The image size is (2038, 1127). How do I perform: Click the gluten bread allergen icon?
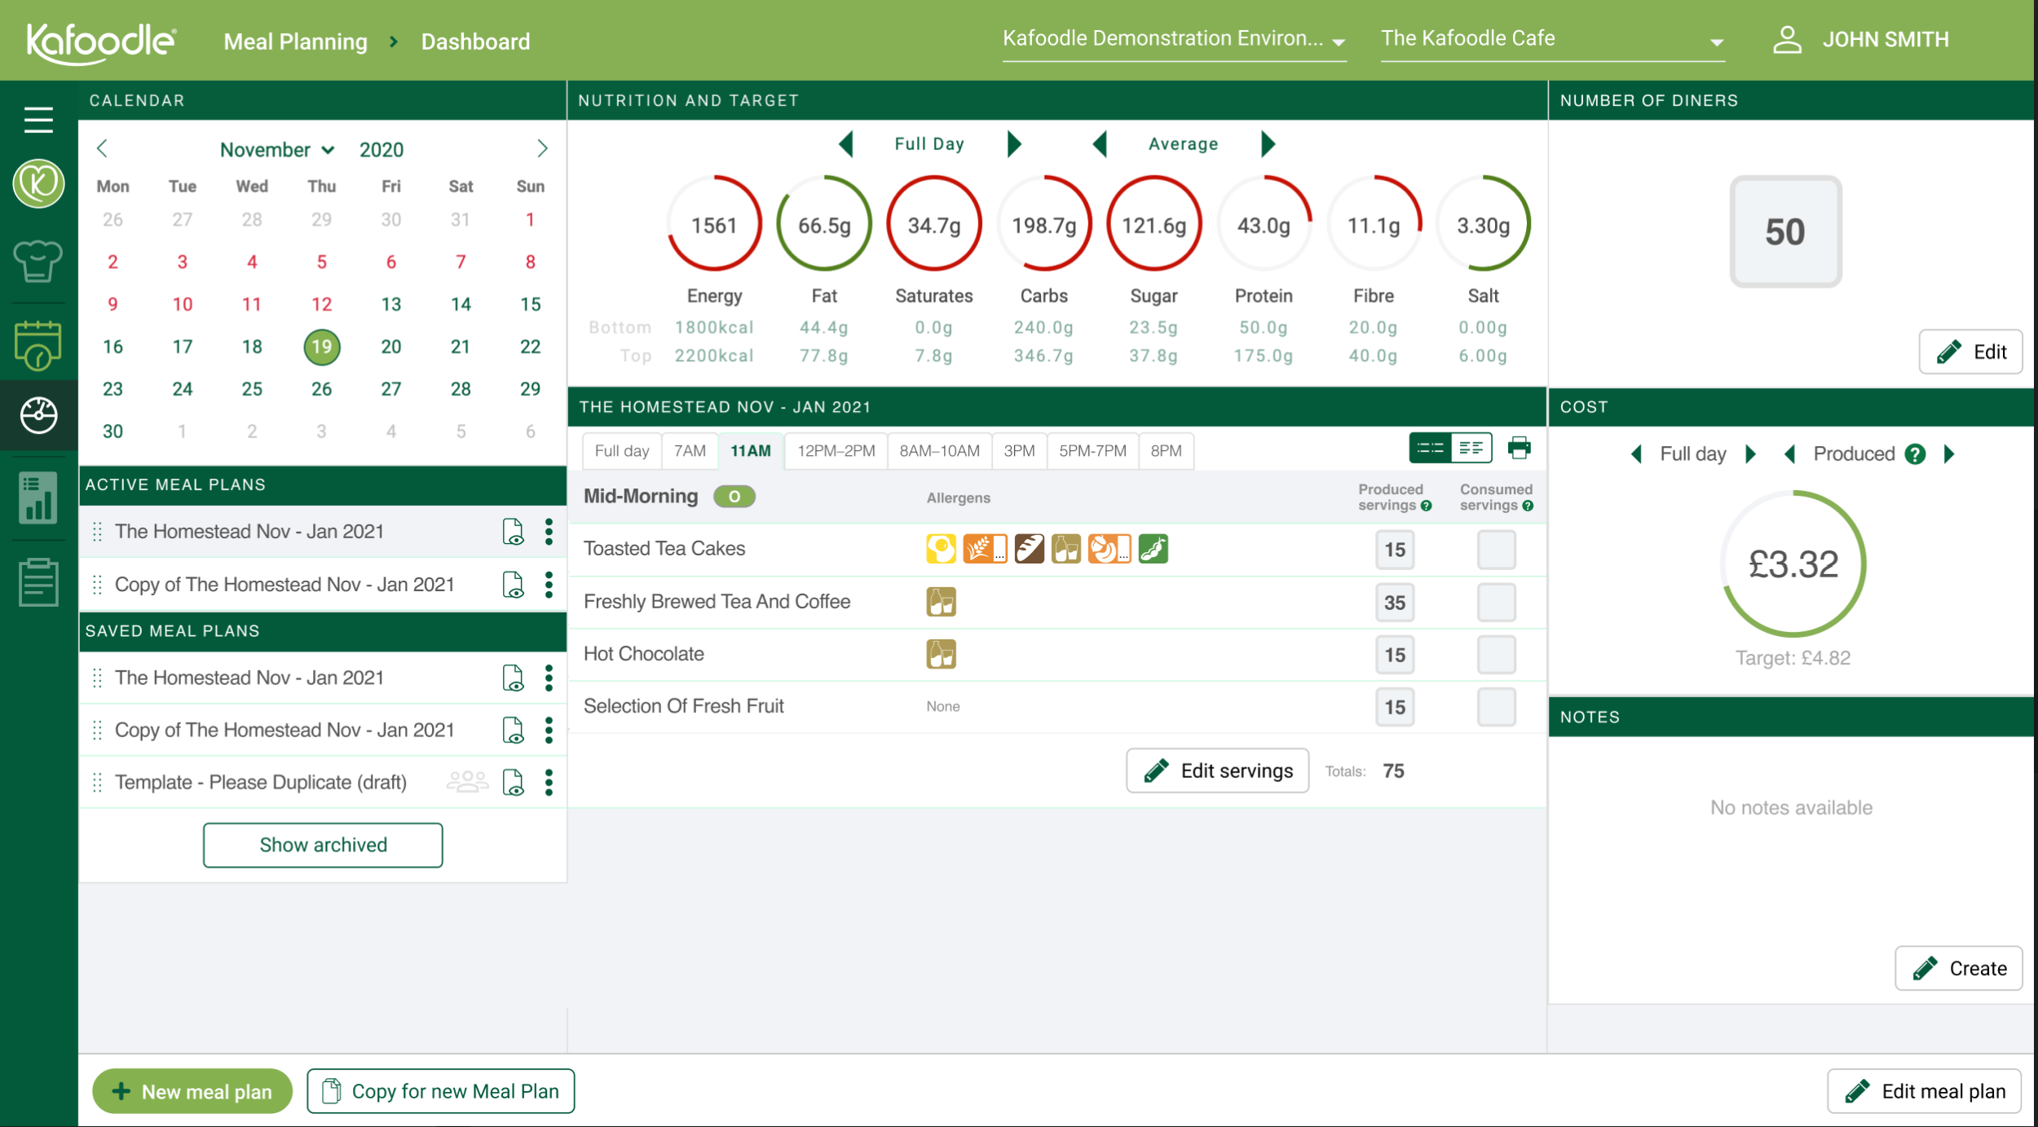(1030, 549)
